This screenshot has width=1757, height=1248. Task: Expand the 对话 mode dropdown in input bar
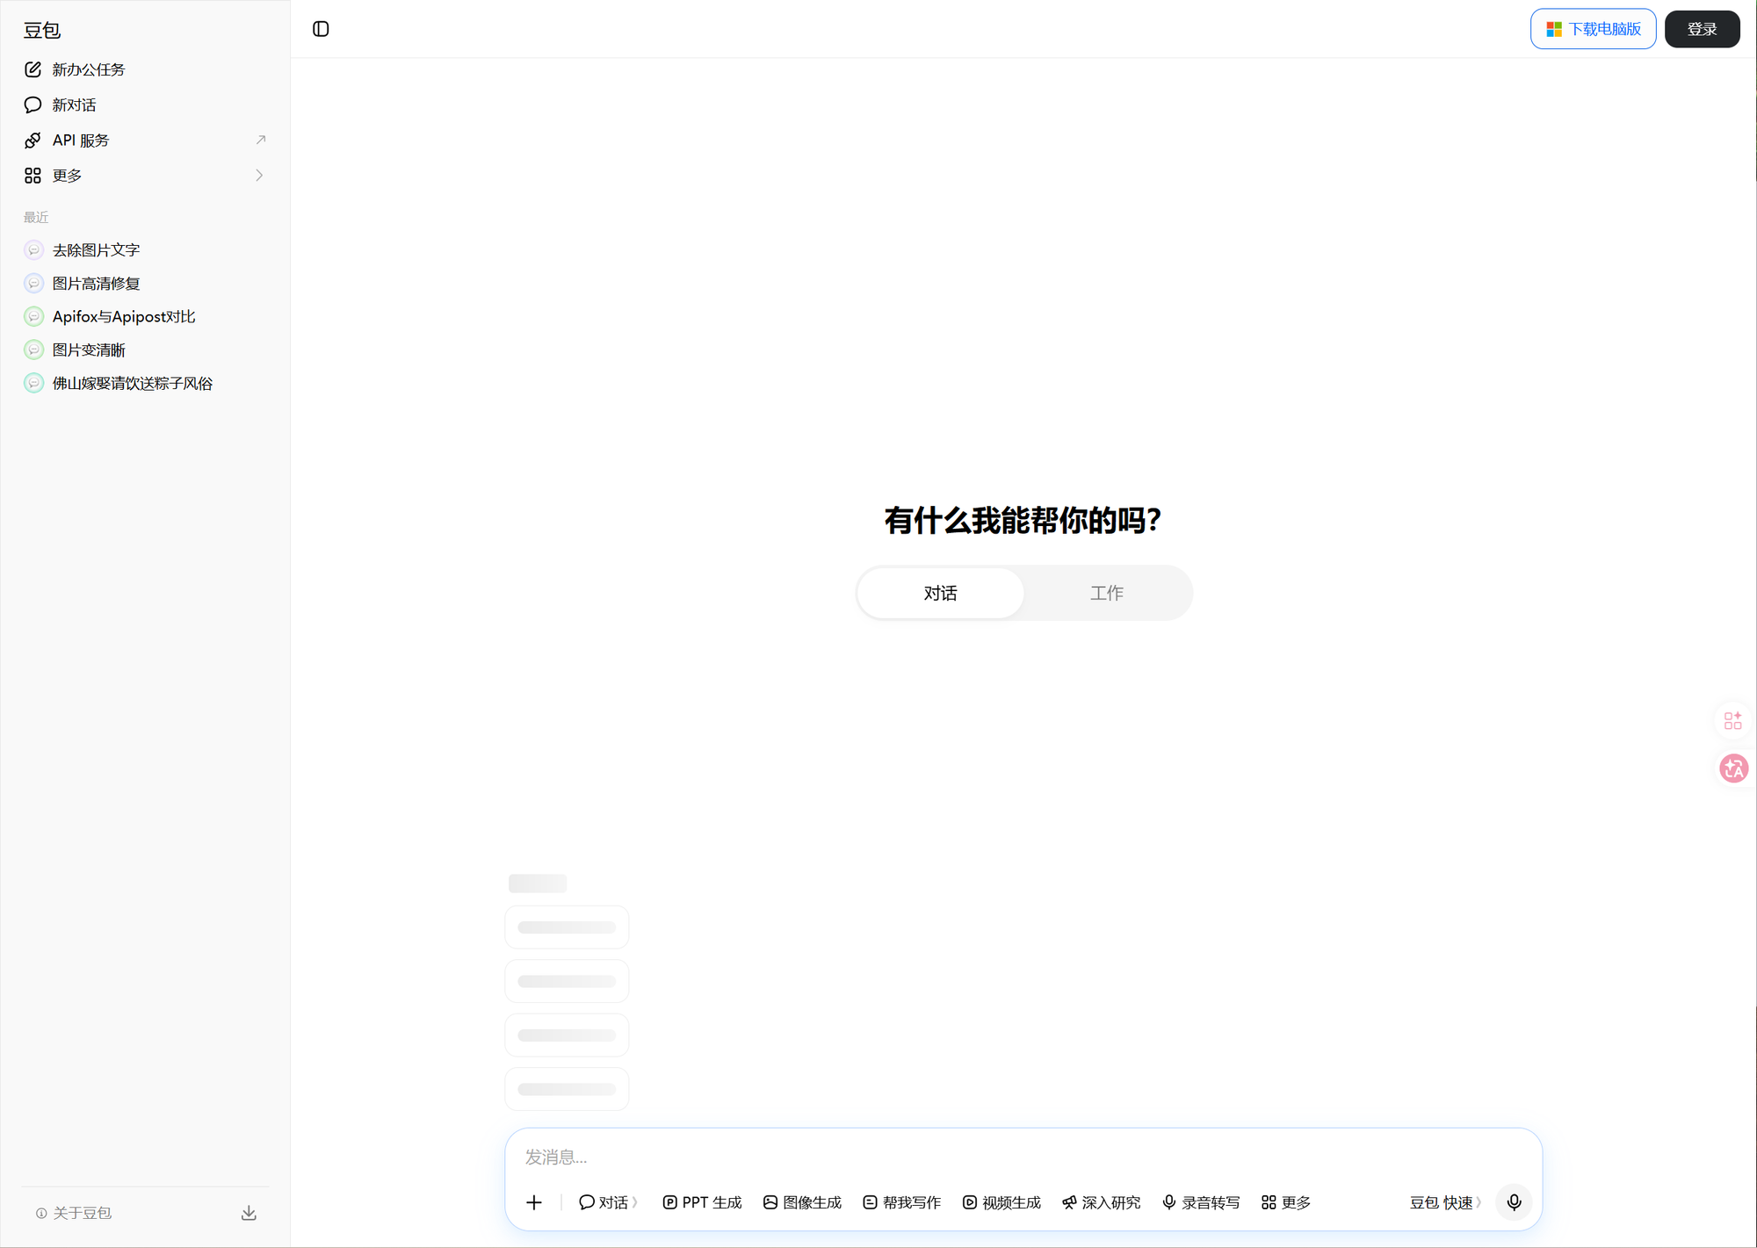click(608, 1202)
